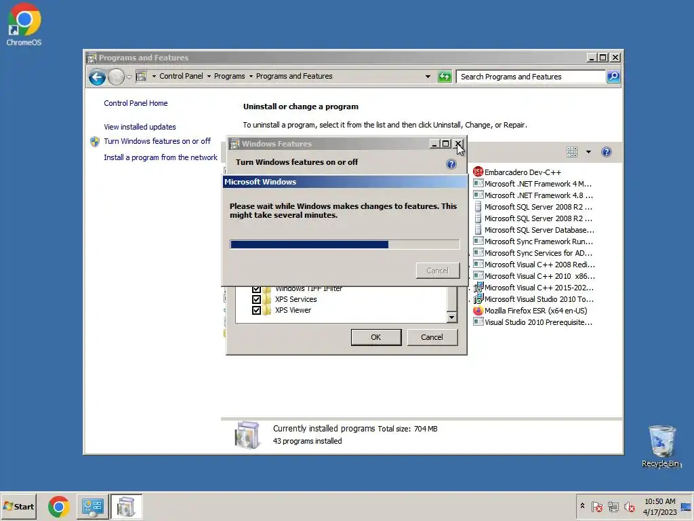The image size is (694, 521).
Task: Select Microsoft Visual C++ 2008 Redi... entry
Action: click(x=534, y=265)
